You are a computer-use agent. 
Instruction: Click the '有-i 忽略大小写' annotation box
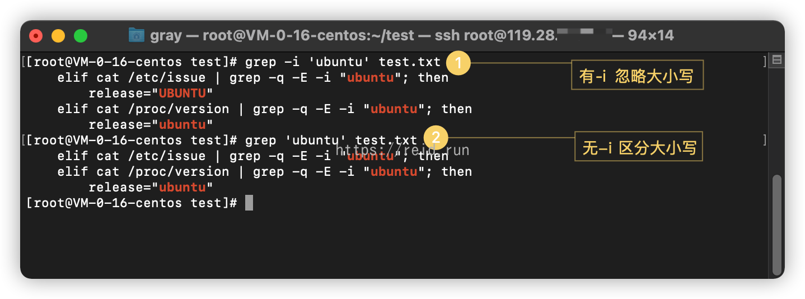[x=636, y=74]
